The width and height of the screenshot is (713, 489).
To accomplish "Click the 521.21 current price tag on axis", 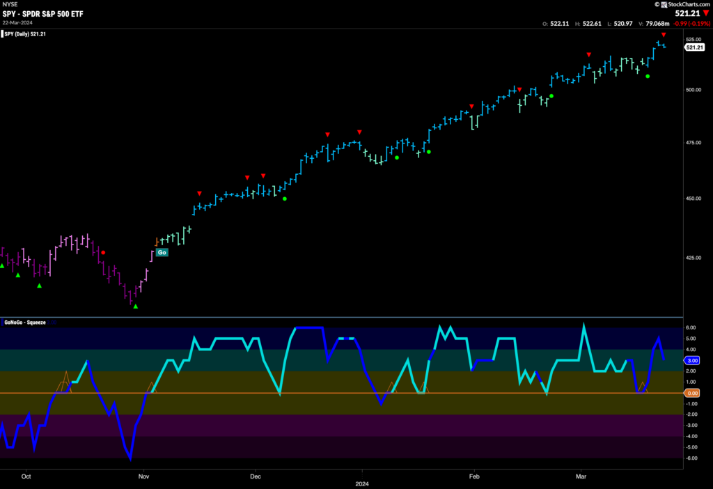I will (694, 47).
